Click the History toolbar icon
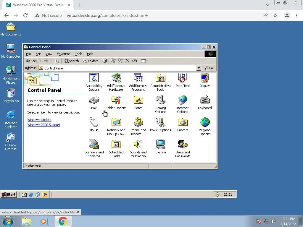 tap(104, 61)
